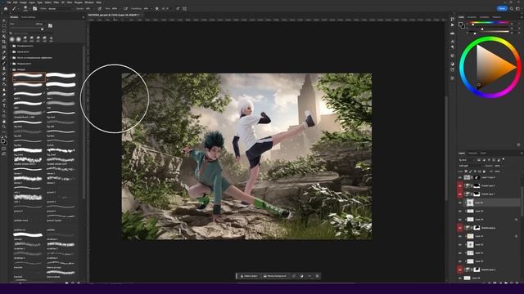The width and height of the screenshot is (524, 294).
Task: Select the Move tool
Action: pos(4,20)
